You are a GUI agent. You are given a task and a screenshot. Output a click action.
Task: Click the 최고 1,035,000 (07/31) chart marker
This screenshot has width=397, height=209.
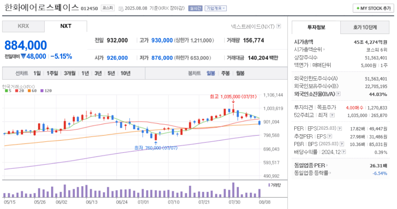(233, 96)
